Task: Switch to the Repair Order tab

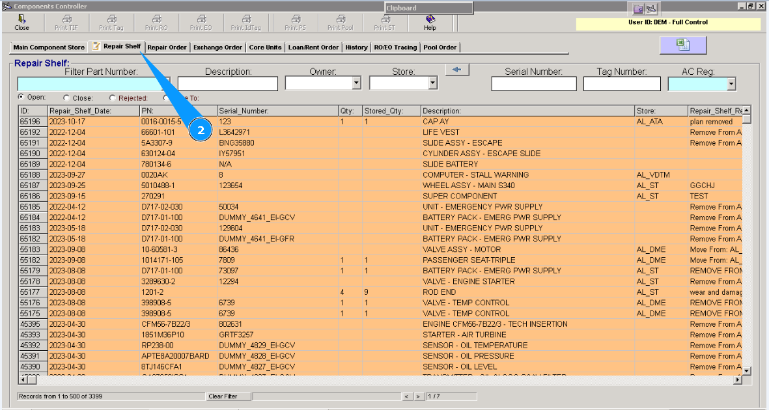Action: point(167,48)
